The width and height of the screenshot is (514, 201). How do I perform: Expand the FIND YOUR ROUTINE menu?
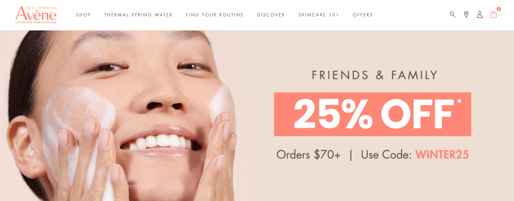(214, 15)
